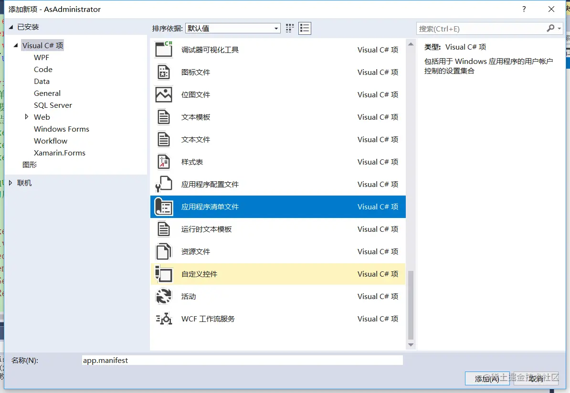Click the 文本模板 document icon
Screen dimensions: 570x393
point(164,117)
